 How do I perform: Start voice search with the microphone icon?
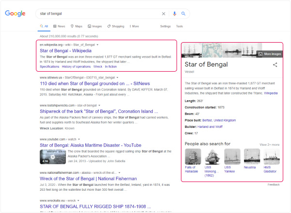tap(174, 14)
